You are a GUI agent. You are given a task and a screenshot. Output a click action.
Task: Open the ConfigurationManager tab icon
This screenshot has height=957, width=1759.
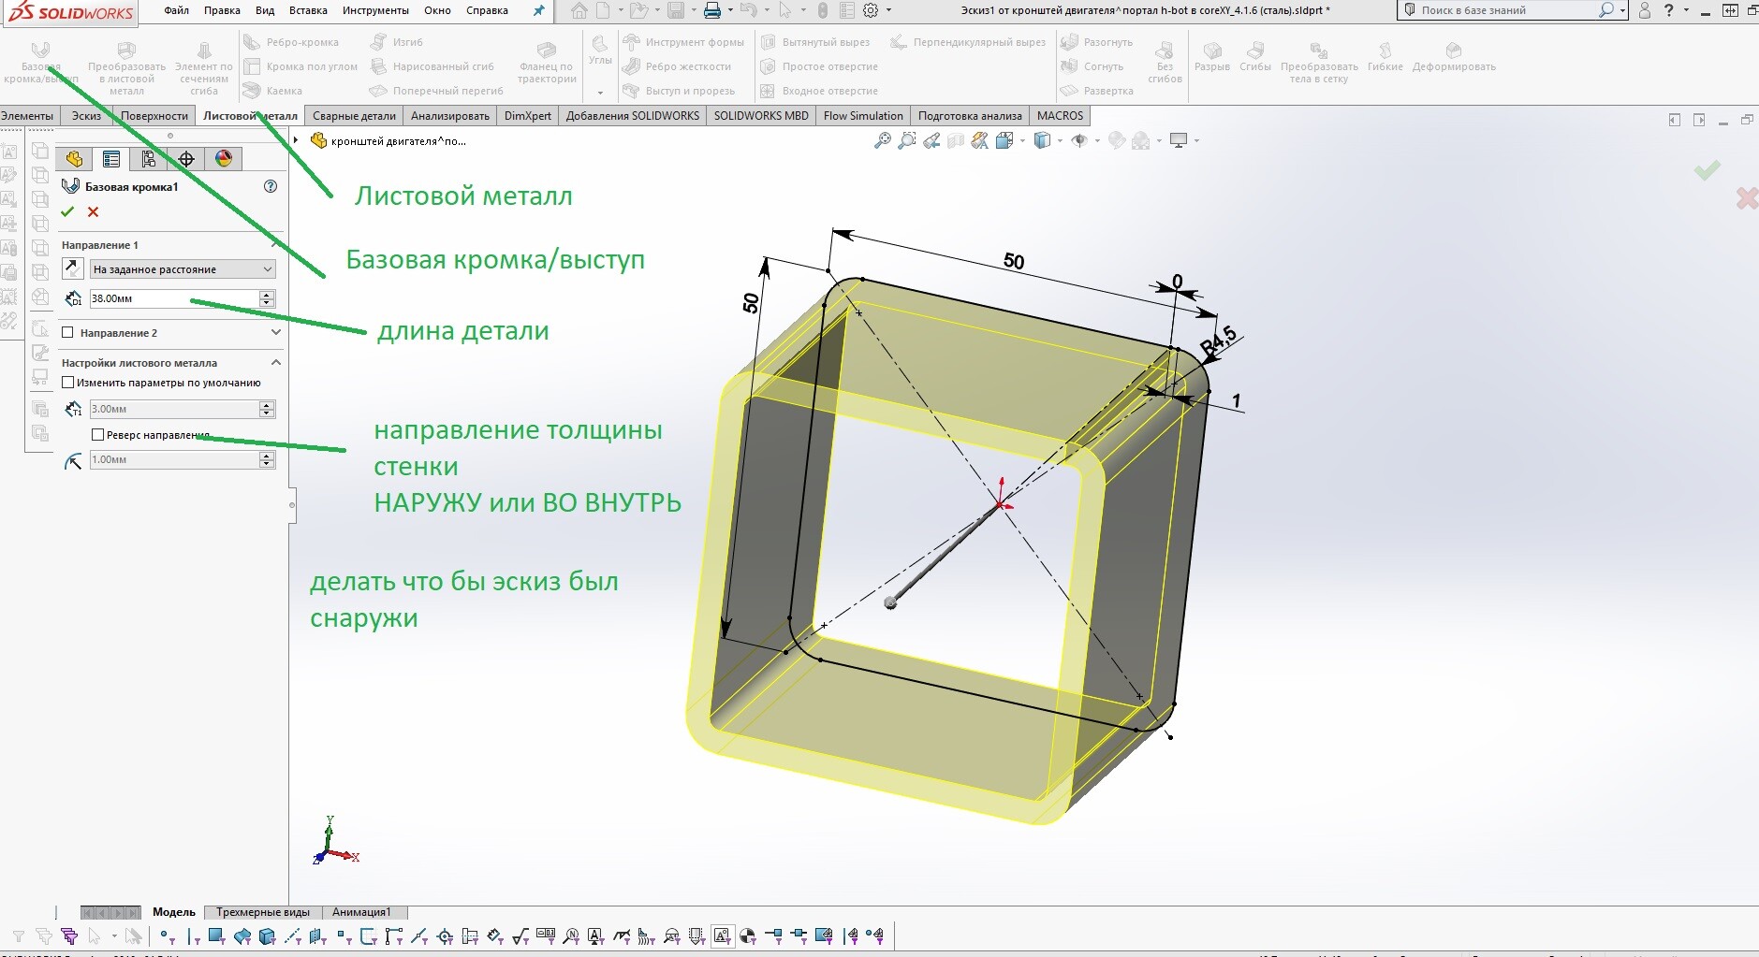coord(148,159)
